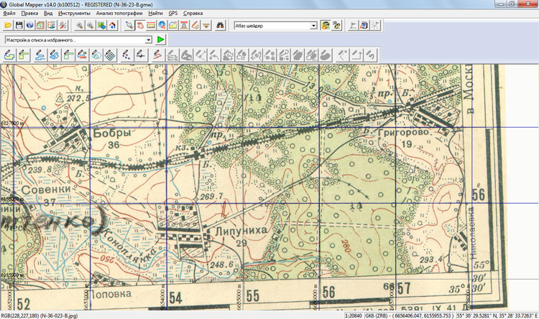Screen dimensions: 539x319
Task: Click the GPS flag waypoint icon
Action: (353, 25)
